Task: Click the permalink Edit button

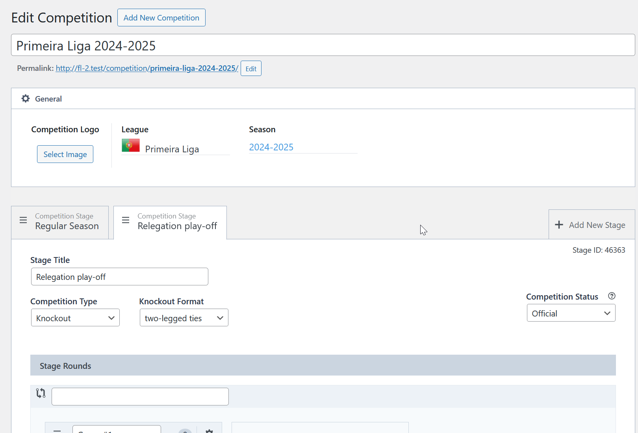Action: coord(251,68)
